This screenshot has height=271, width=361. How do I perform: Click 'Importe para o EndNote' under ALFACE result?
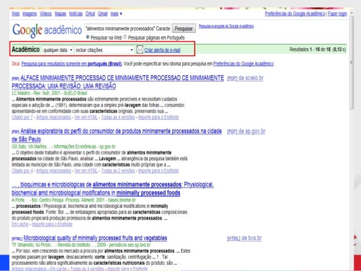(x=158, y=118)
